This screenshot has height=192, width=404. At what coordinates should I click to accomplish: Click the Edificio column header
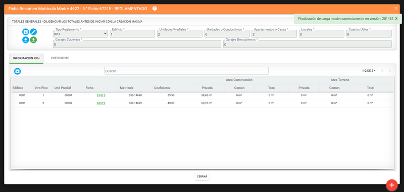(18, 88)
